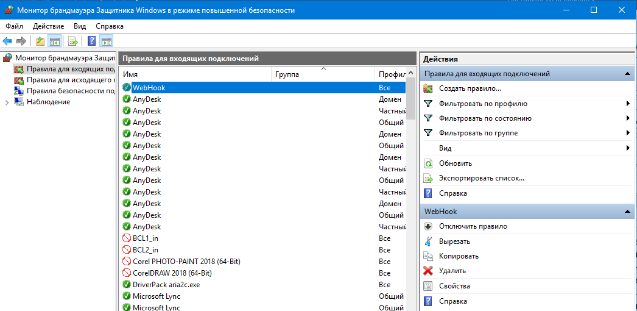Toggle the Action pane toolbar button
The width and height of the screenshot is (637, 311).
pyautogui.click(x=107, y=41)
